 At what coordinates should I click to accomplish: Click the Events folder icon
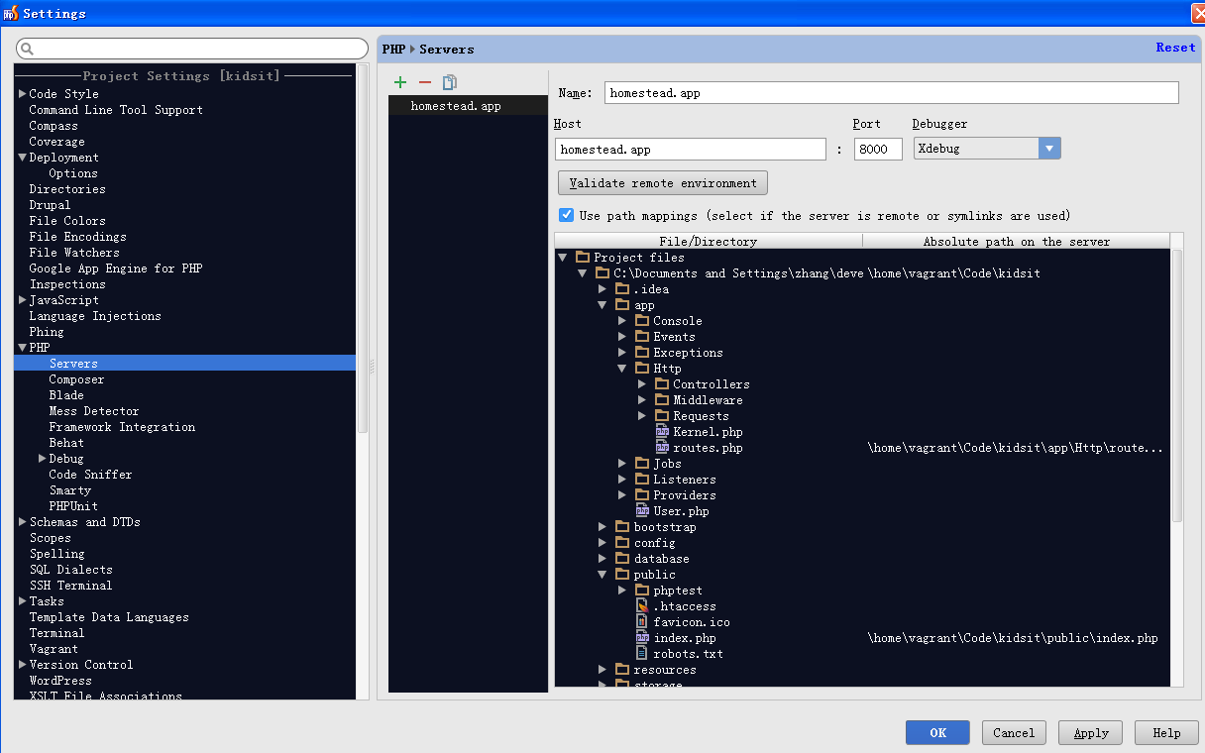pos(642,337)
